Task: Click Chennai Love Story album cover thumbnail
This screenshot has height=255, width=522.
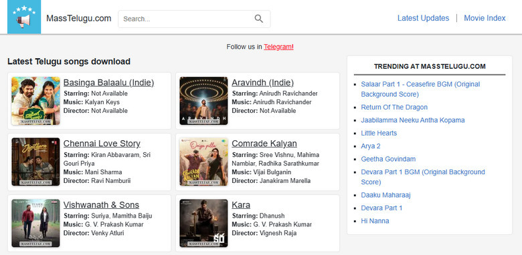Action: pos(35,162)
